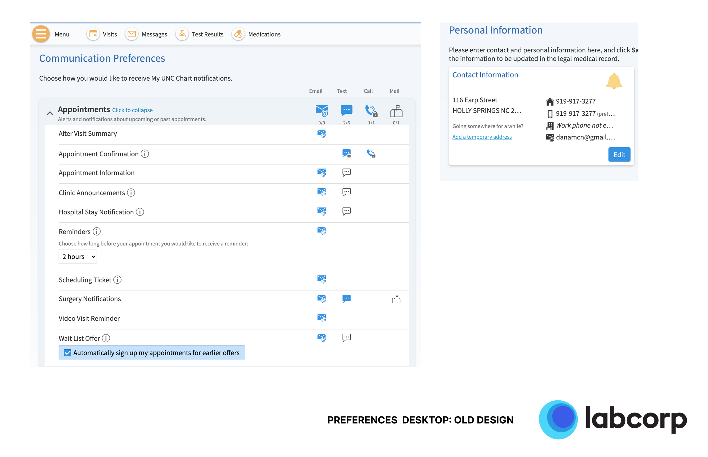Click the Appointments header mail icon

(x=396, y=111)
